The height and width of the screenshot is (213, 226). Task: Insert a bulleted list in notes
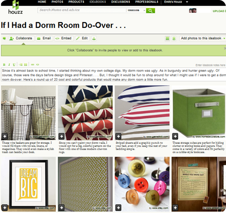[x=26, y=64]
